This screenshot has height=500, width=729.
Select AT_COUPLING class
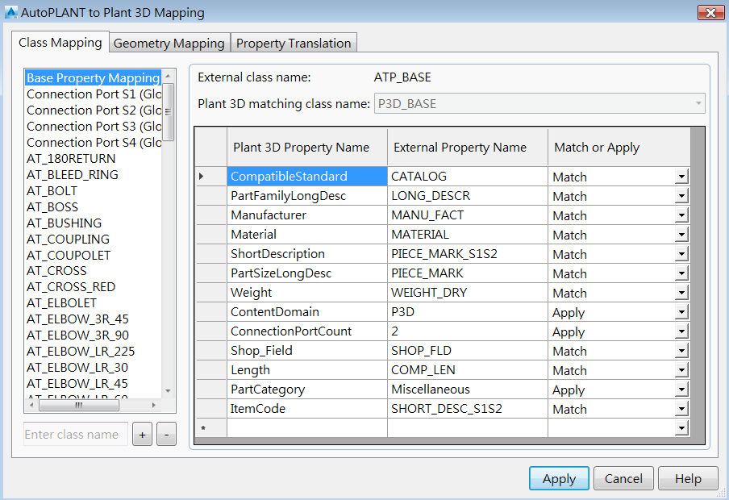pyautogui.click(x=93, y=239)
